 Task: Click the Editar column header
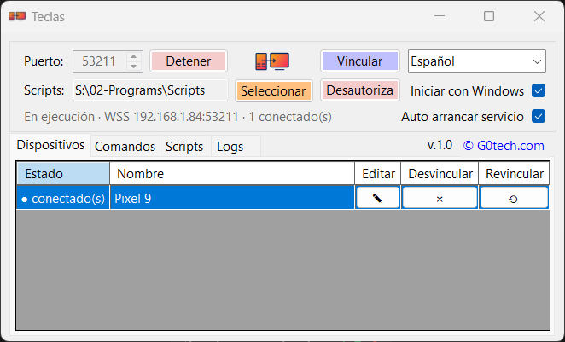pos(378,173)
